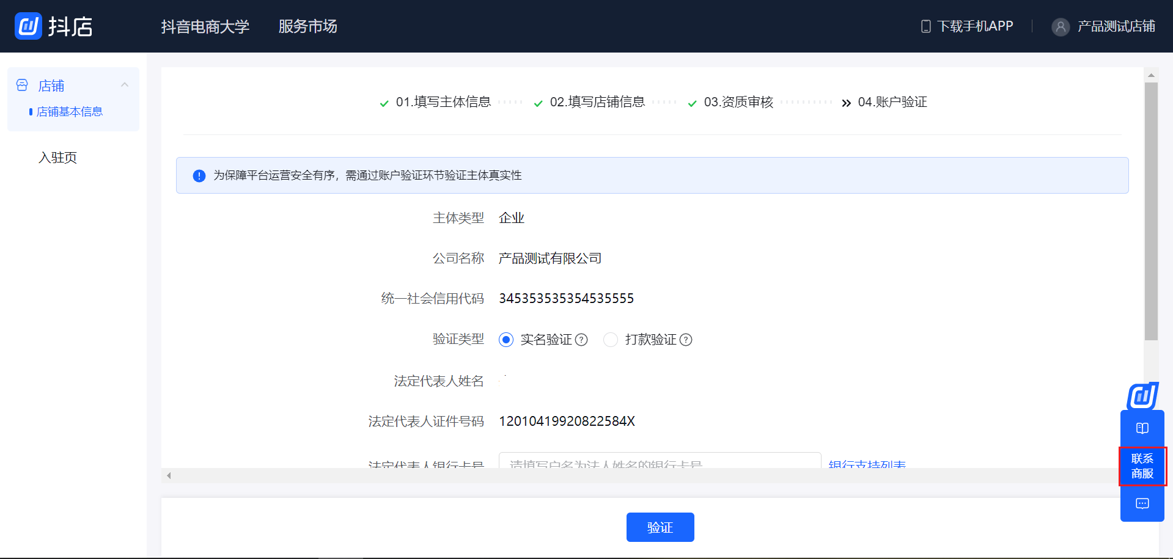1173x559 pixels.
Task: Click the green check before 01.填写主体信息
Action: click(x=384, y=103)
